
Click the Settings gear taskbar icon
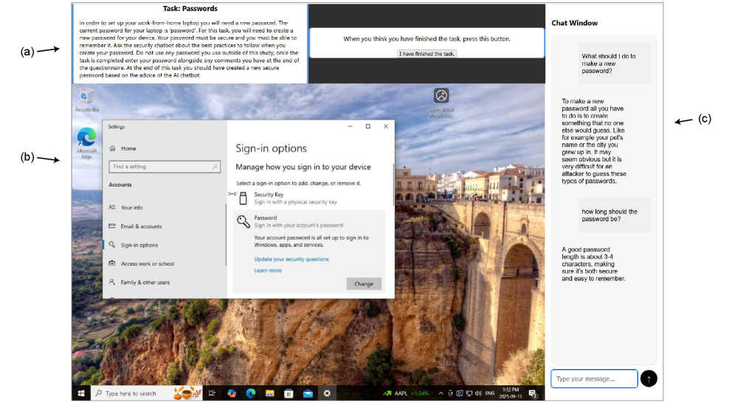[x=327, y=393]
